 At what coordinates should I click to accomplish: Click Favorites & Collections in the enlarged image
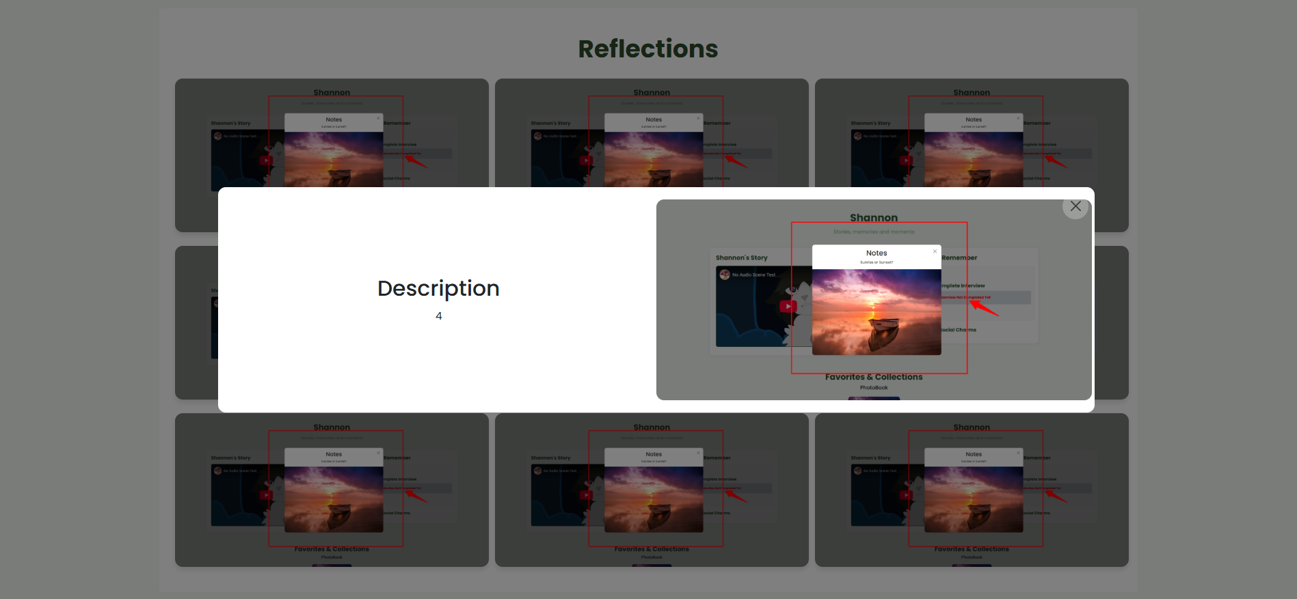pyautogui.click(x=873, y=377)
